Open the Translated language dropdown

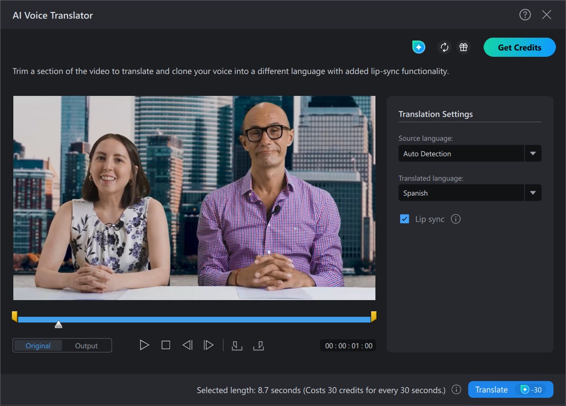coord(533,193)
